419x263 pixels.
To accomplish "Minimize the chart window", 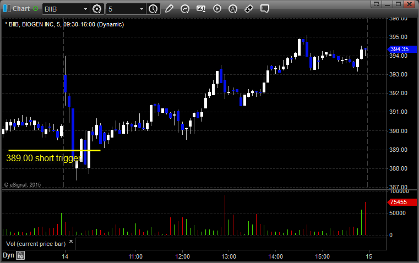I will pyautogui.click(x=388, y=4).
